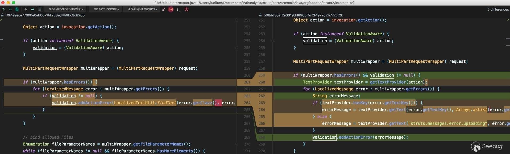Click the '5 differences' counter label
Screen dimensions: 510x154
498,9
